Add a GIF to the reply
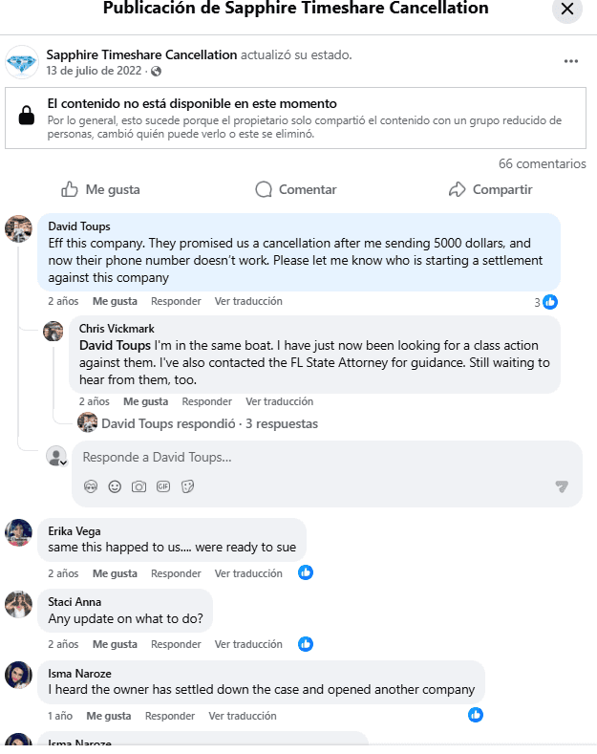 coord(163,486)
